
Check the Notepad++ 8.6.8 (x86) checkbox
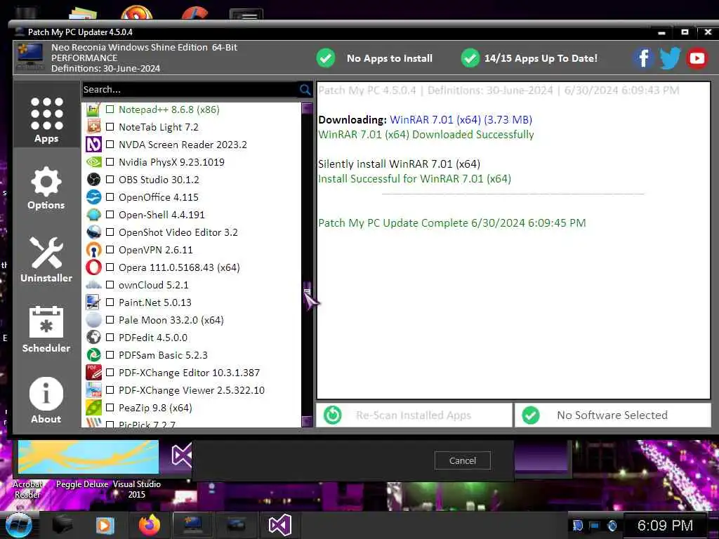pyautogui.click(x=110, y=109)
